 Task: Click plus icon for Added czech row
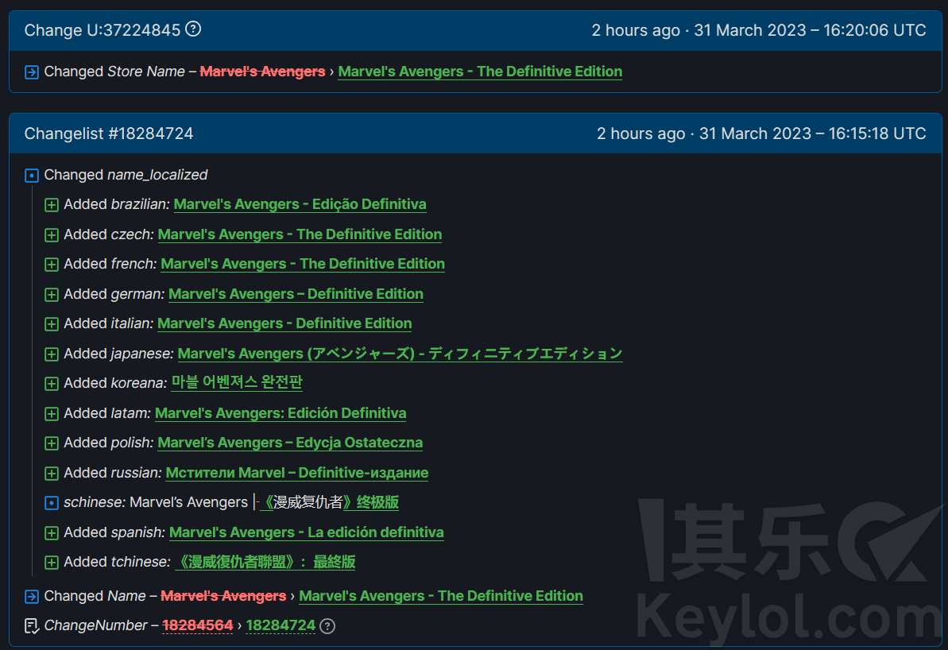coord(52,234)
